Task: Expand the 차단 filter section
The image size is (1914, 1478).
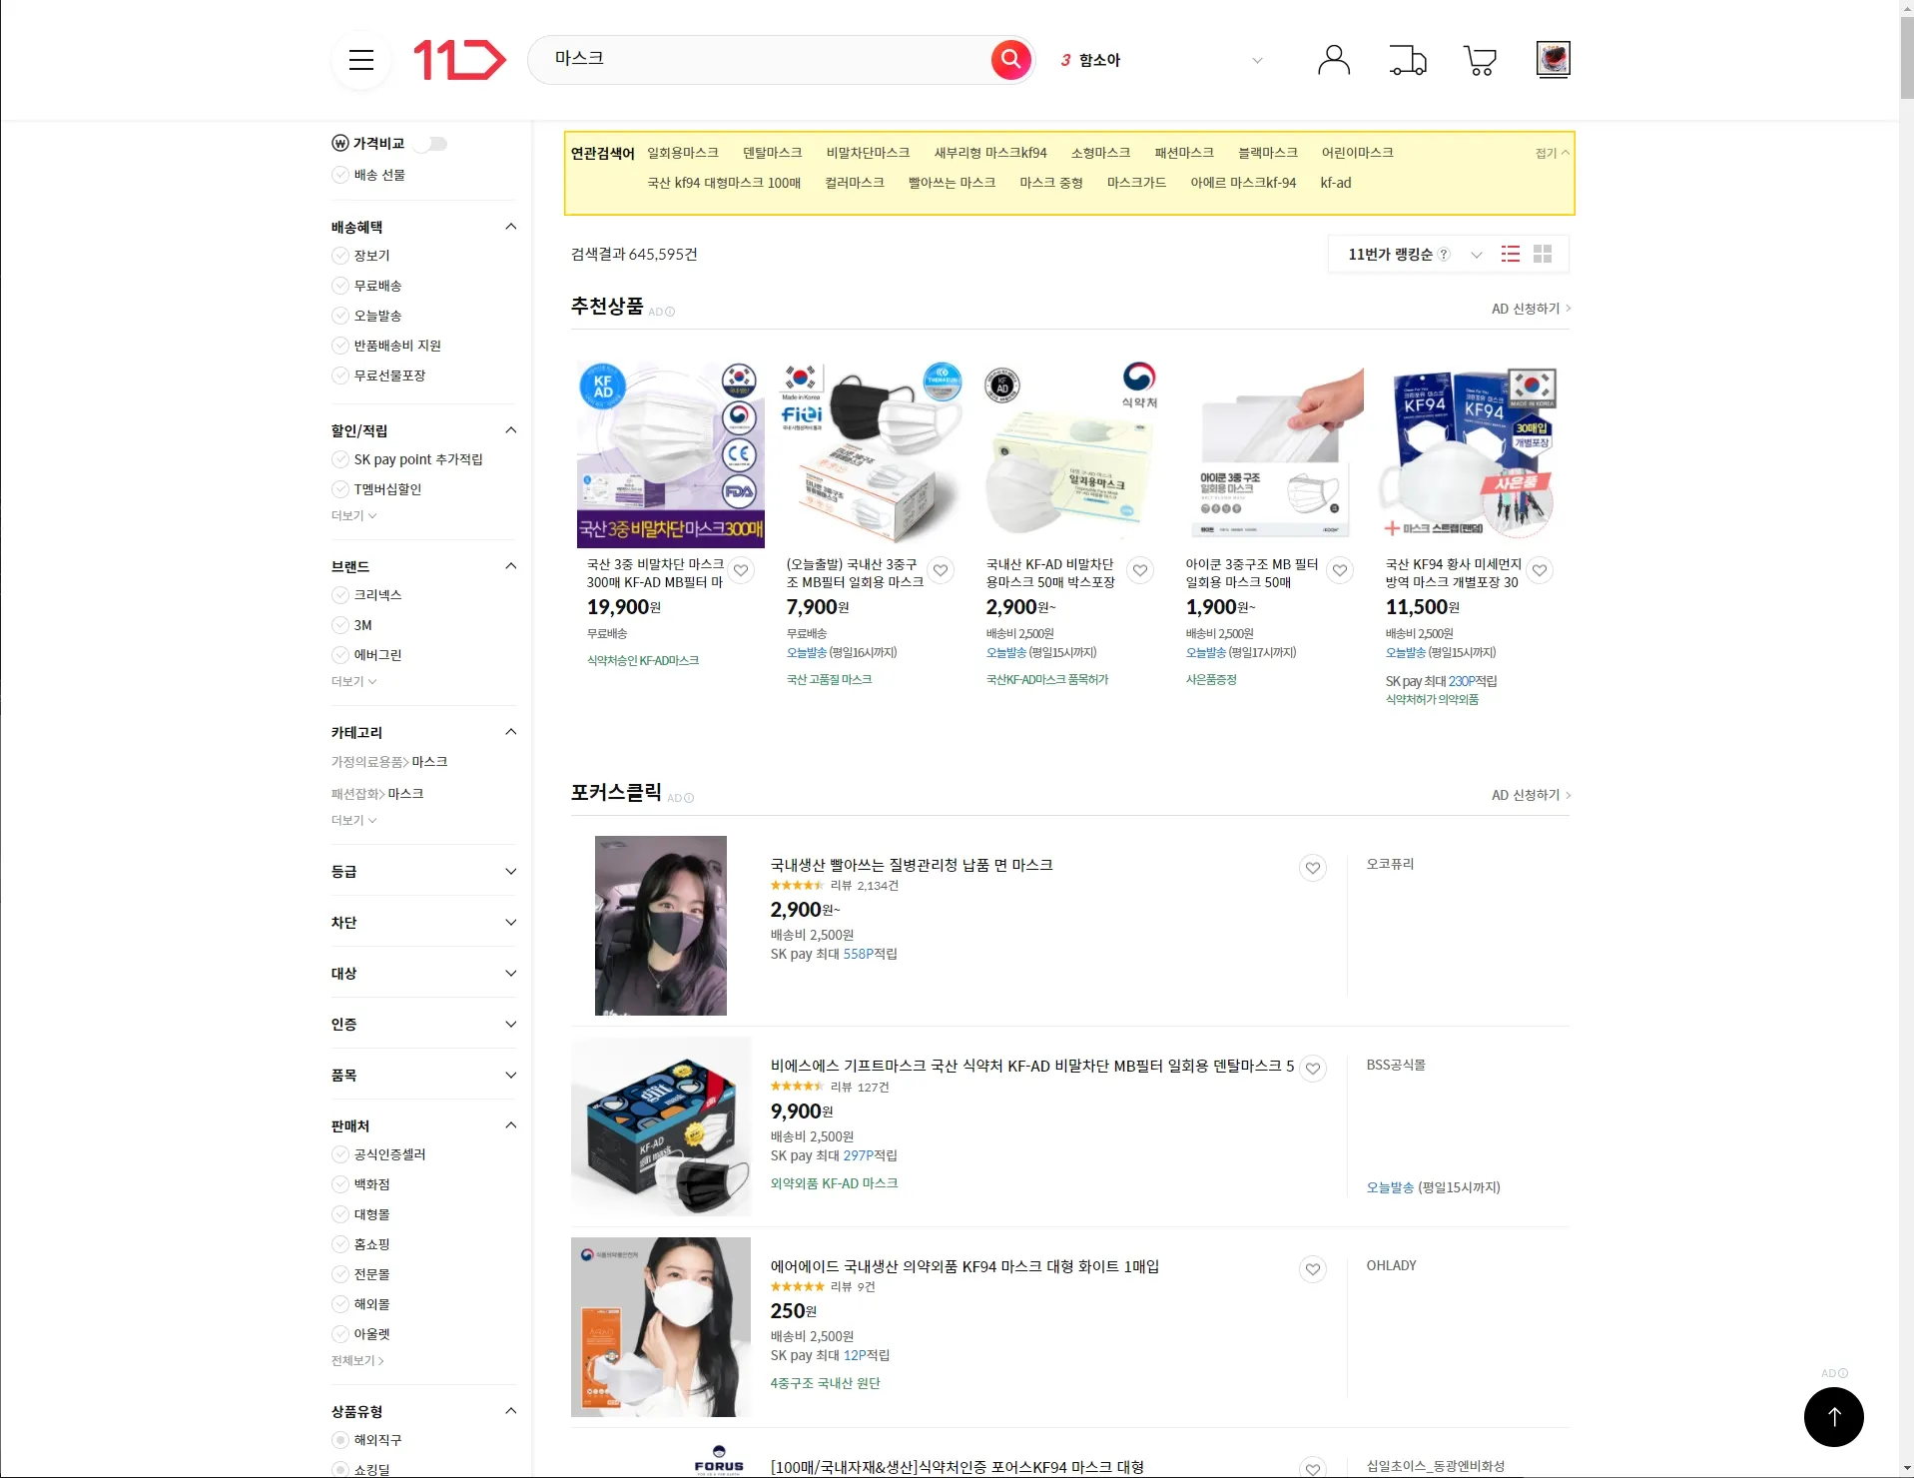Action: 511,923
